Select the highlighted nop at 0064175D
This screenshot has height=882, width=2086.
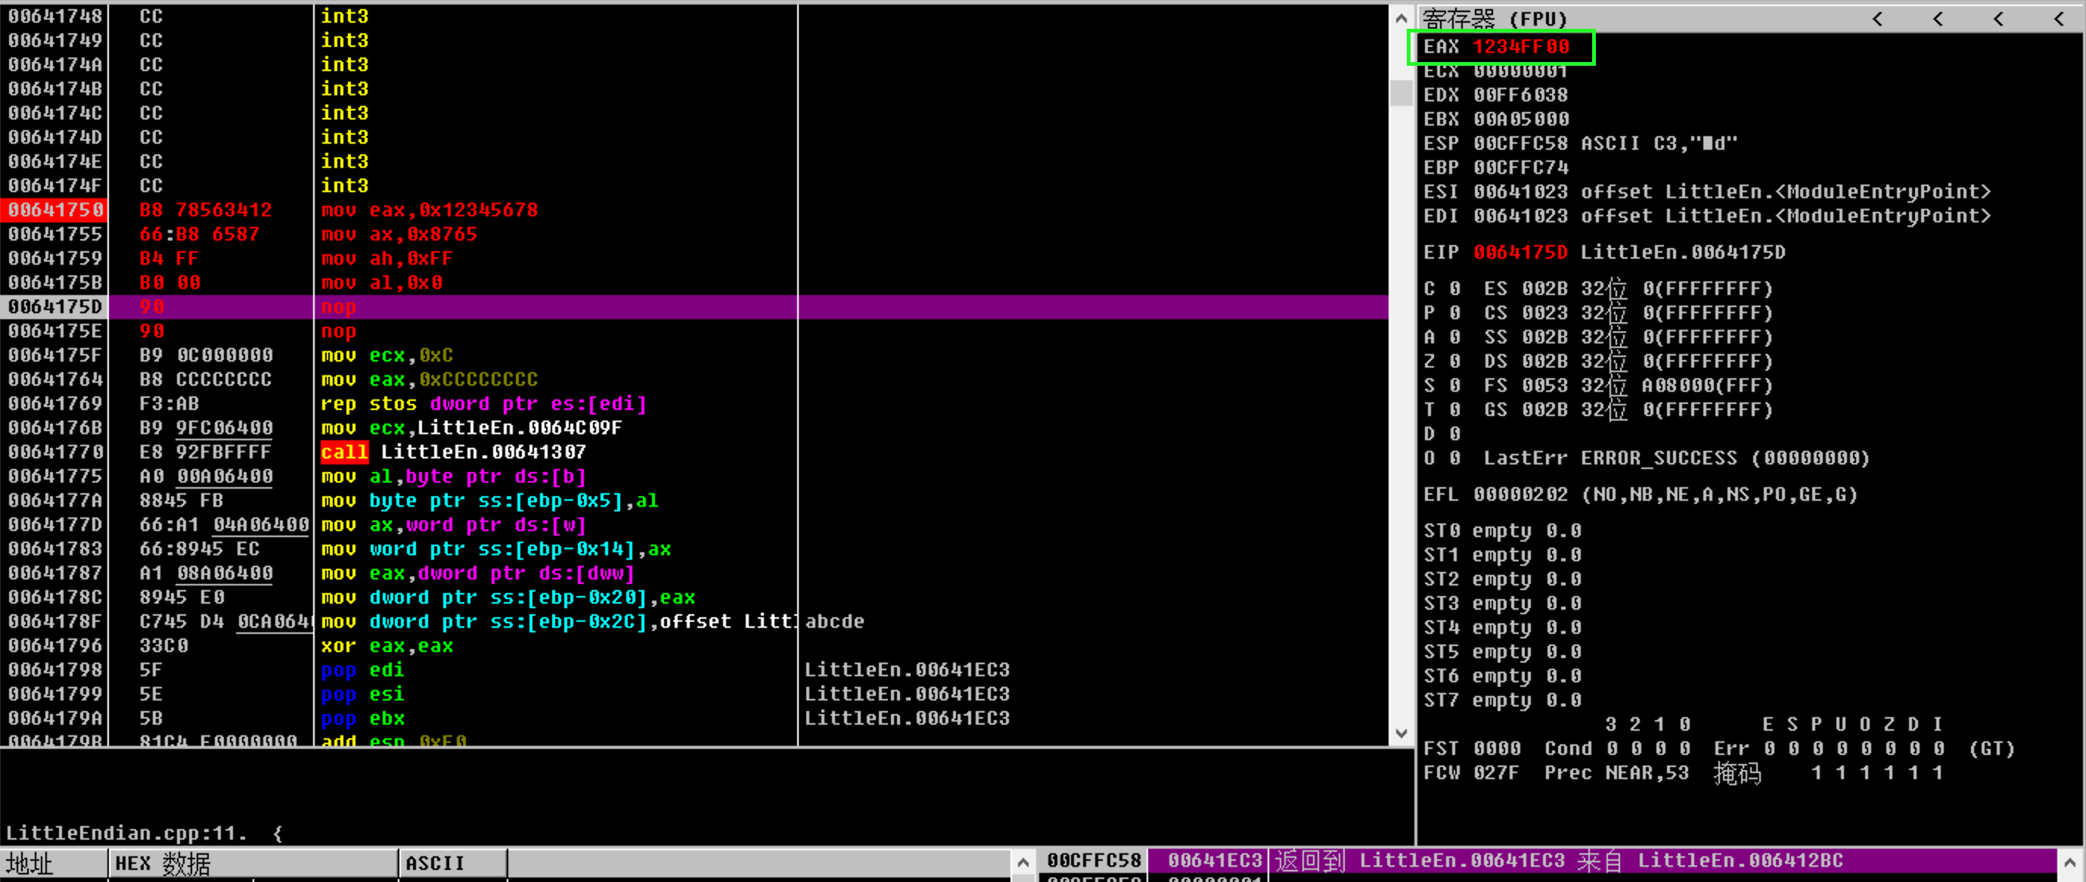[x=339, y=308]
